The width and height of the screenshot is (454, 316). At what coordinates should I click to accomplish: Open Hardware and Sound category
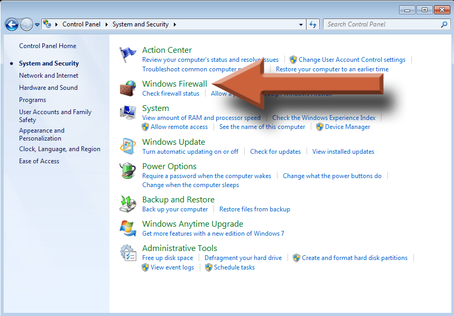[x=48, y=88]
